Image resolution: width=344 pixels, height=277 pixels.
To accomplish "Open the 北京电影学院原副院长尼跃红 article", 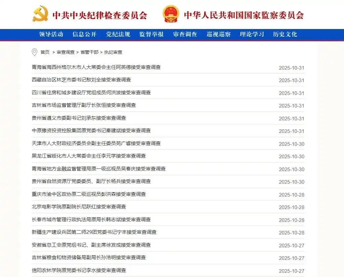I will click(79, 207).
